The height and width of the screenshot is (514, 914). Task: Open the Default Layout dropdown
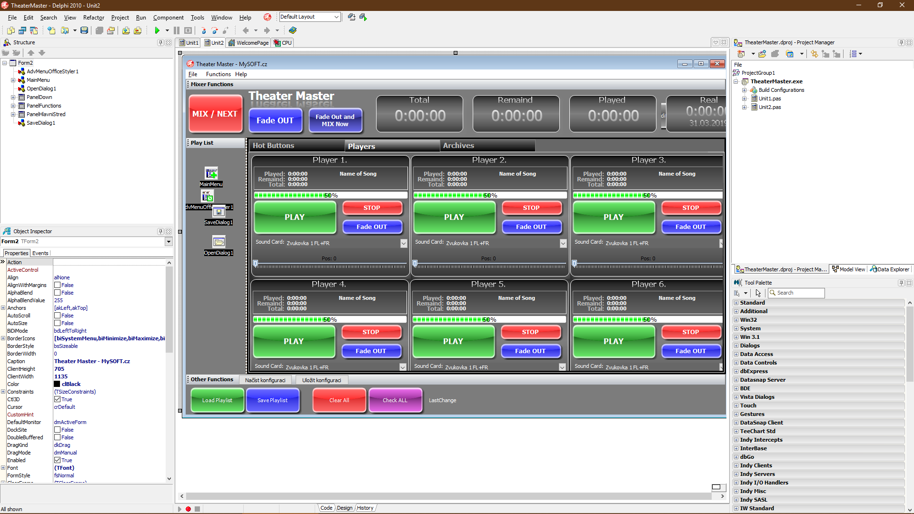336,17
